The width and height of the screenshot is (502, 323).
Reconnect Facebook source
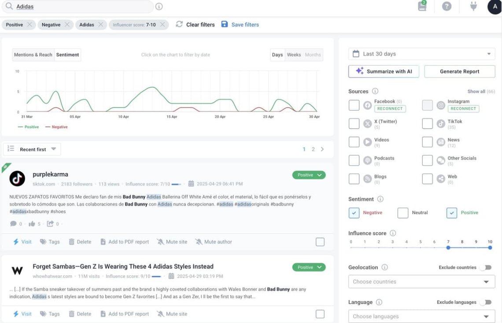(390, 109)
